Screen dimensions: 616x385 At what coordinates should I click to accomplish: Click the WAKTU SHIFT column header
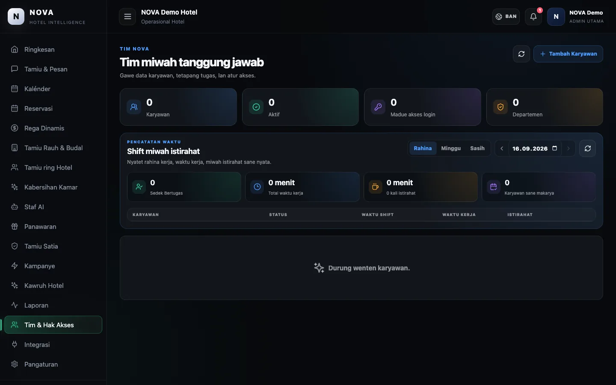click(377, 215)
